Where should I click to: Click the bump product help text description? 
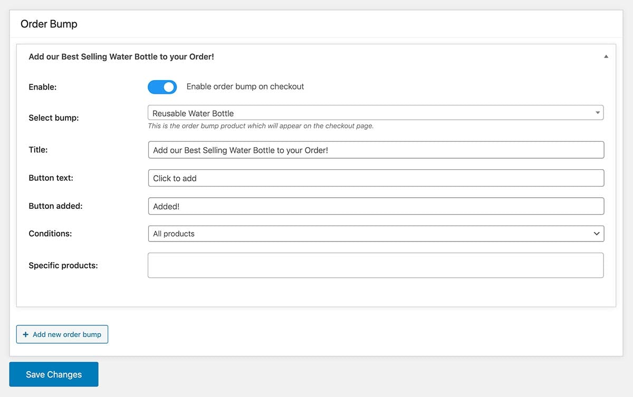pyautogui.click(x=261, y=126)
